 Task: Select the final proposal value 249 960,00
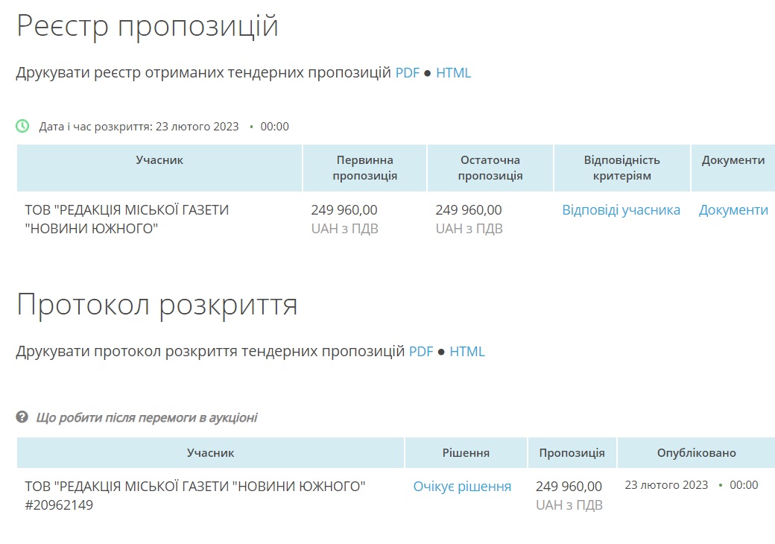[x=469, y=210]
